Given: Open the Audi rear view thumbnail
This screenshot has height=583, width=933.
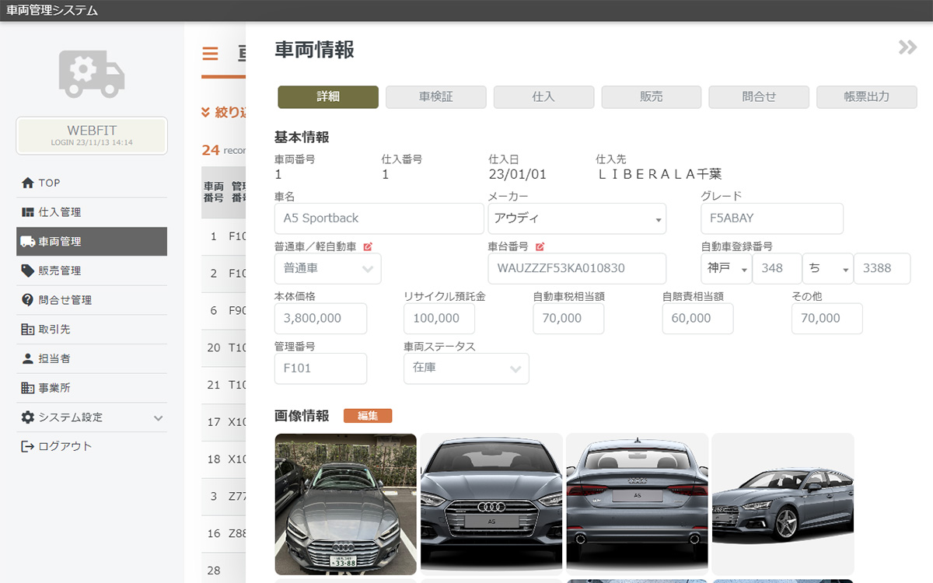Looking at the screenshot, I should (637, 504).
